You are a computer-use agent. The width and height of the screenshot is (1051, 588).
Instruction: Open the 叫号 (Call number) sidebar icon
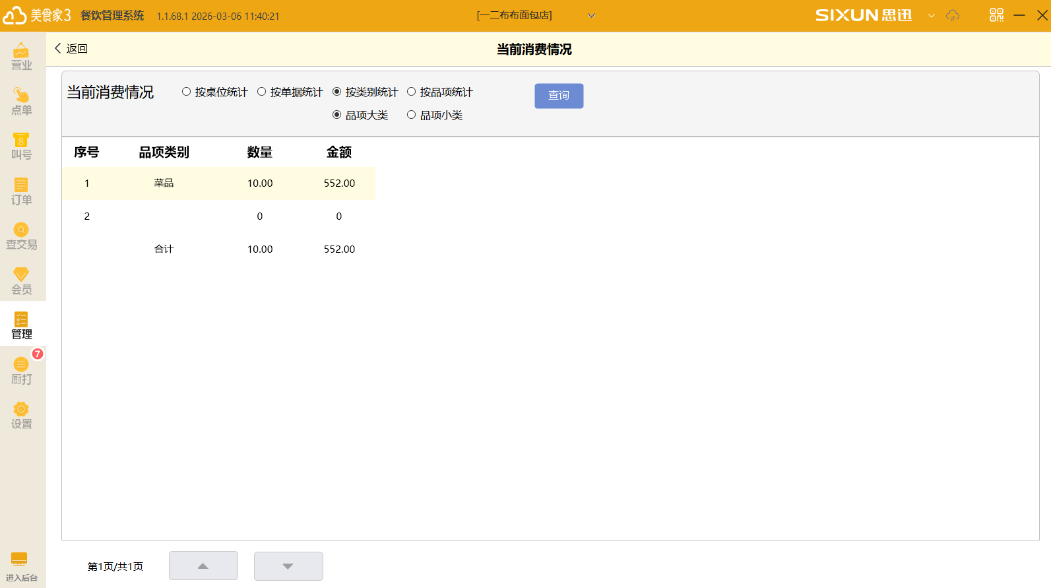point(21,146)
